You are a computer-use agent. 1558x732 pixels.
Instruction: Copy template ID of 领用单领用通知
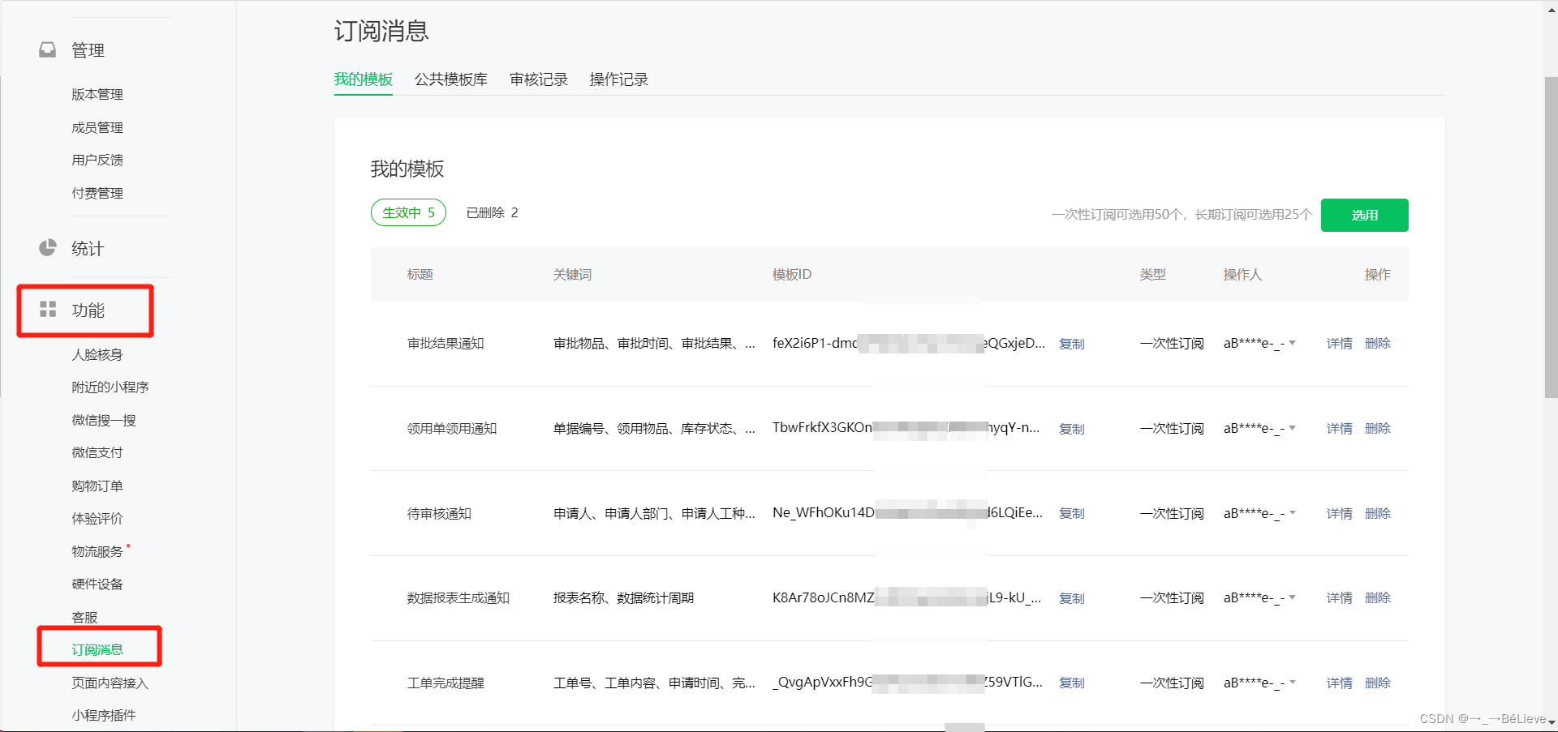pyautogui.click(x=1072, y=429)
